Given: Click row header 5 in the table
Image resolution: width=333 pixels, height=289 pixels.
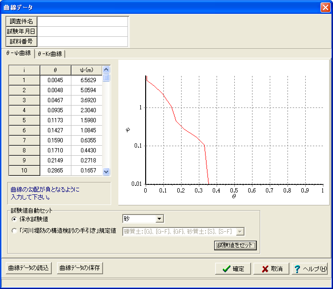Looking at the screenshot, I should point(24,120).
